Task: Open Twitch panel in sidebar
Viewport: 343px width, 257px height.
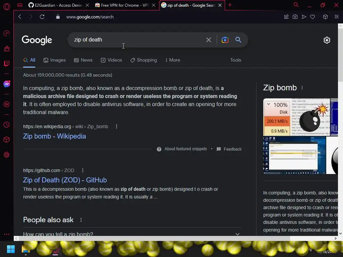Action: tap(7, 64)
